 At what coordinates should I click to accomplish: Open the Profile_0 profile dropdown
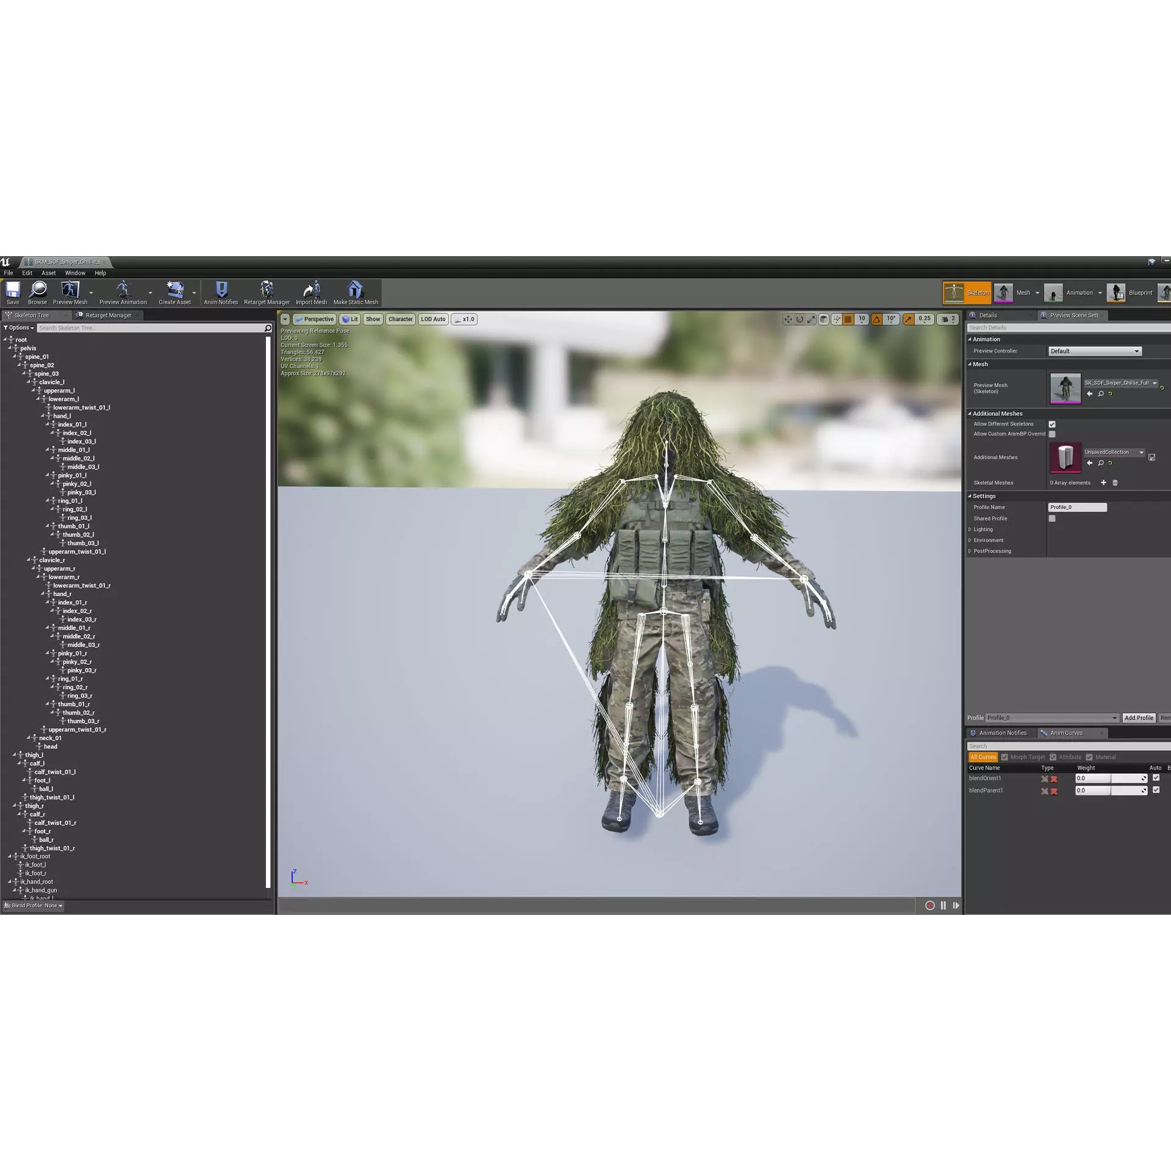click(x=1052, y=718)
